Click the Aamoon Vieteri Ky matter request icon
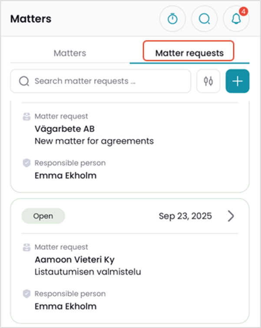 (26, 247)
